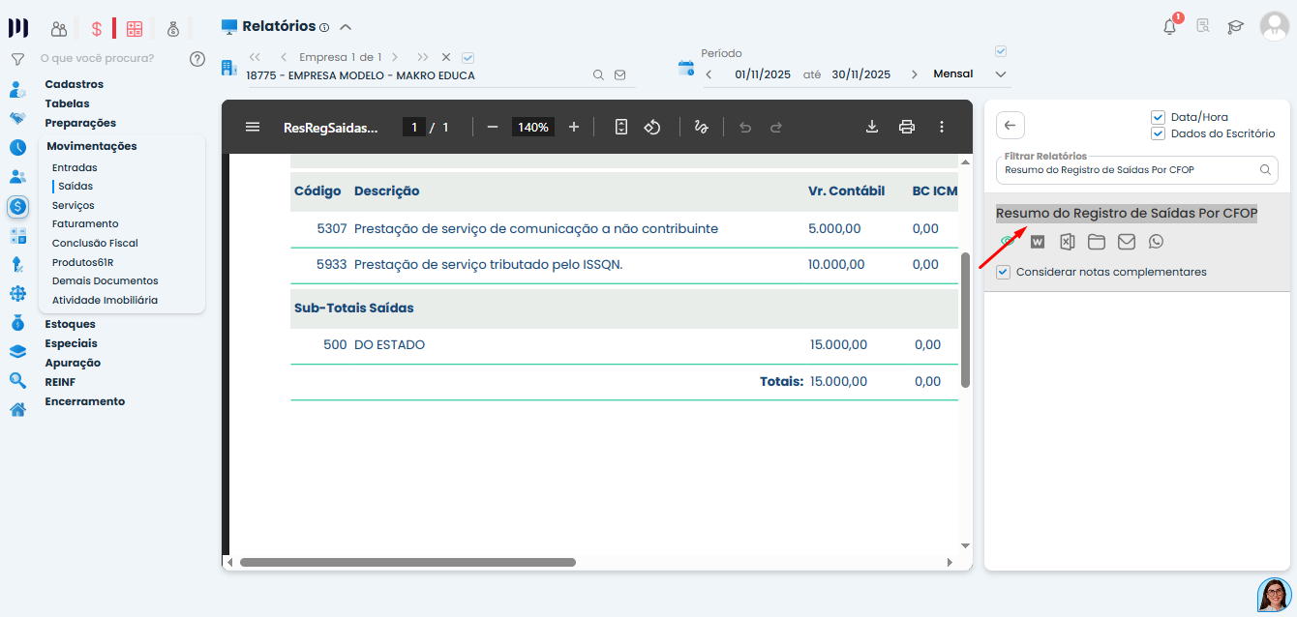Zoom out the PDF with minus button

click(x=493, y=127)
